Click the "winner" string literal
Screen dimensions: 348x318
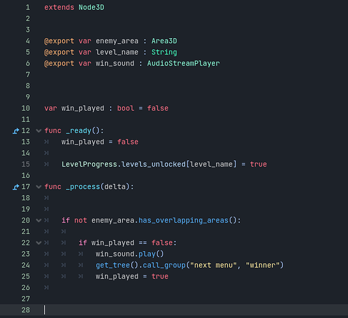(x=263, y=265)
